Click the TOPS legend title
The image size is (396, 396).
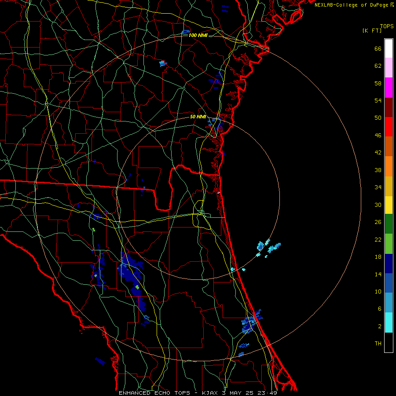[387, 26]
